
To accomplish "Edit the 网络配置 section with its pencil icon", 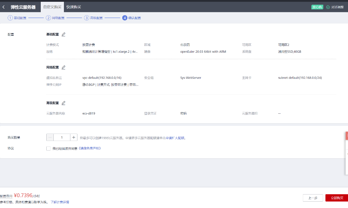I will click(64, 67).
